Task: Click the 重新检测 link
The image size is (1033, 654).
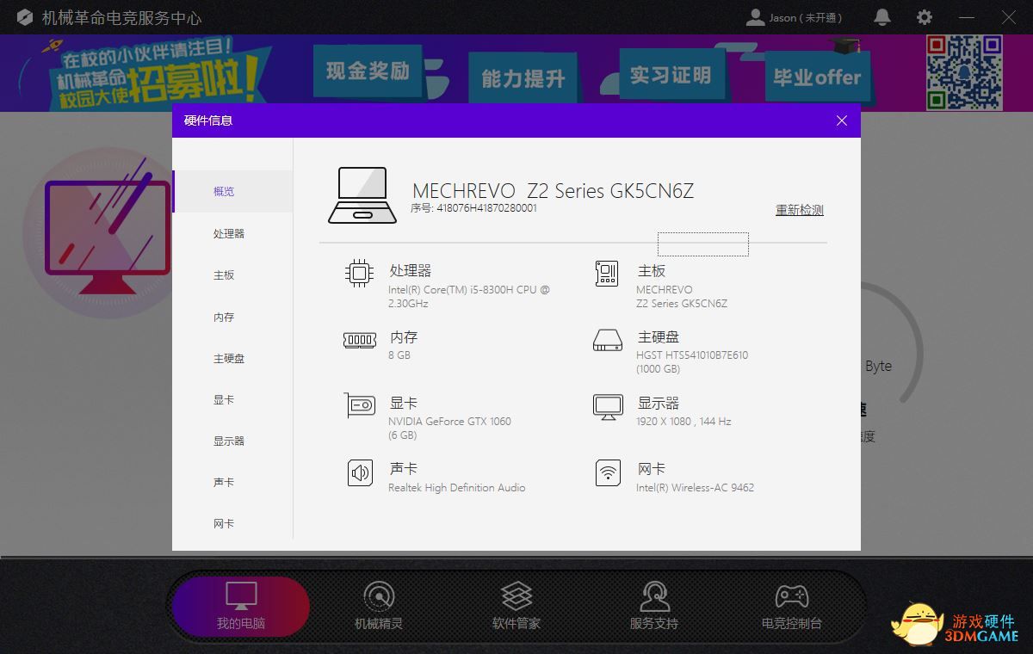Action: click(x=800, y=210)
